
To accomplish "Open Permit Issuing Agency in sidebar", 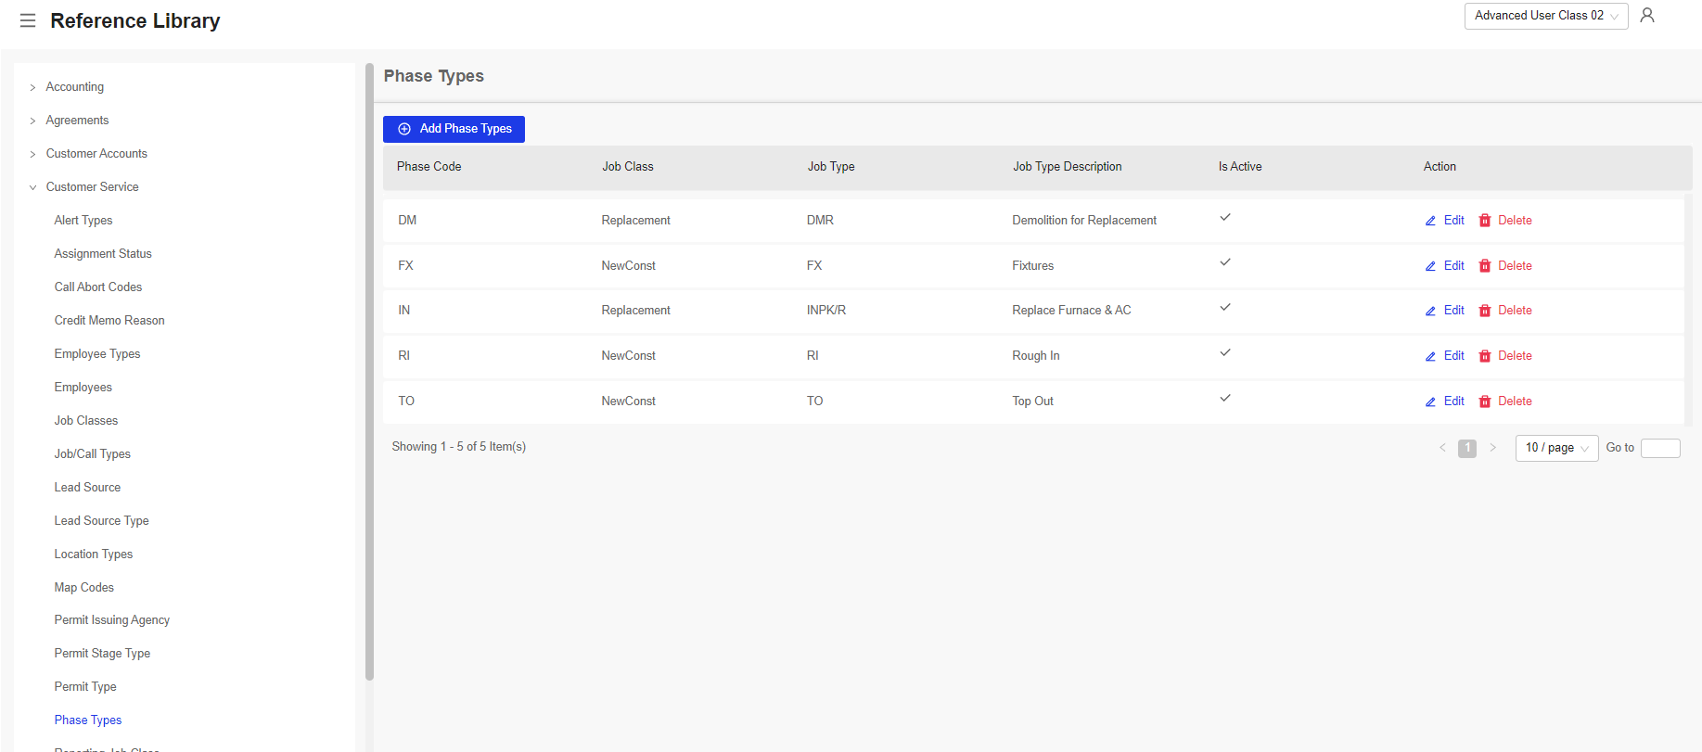I will [112, 620].
